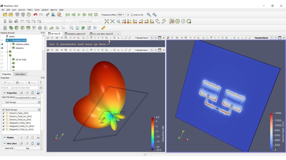Click the properties help question icon
Image resolution: width=286 pixels, height=160 pixels.
coord(41,83)
